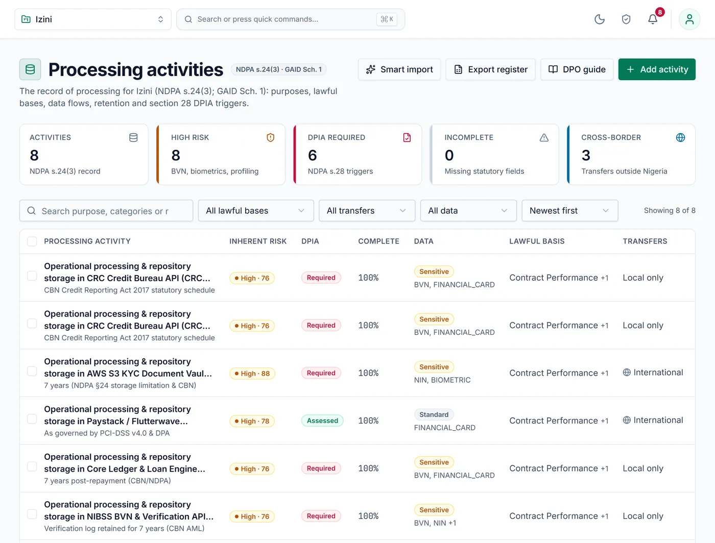
Task: Check the Paystack / Flutterwave row
Action: point(32,419)
